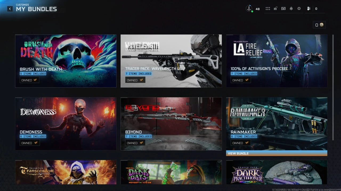The image size is (341, 191).
Task: Open the LA Fire Relief hooded operator artwork
Action: coord(277,61)
